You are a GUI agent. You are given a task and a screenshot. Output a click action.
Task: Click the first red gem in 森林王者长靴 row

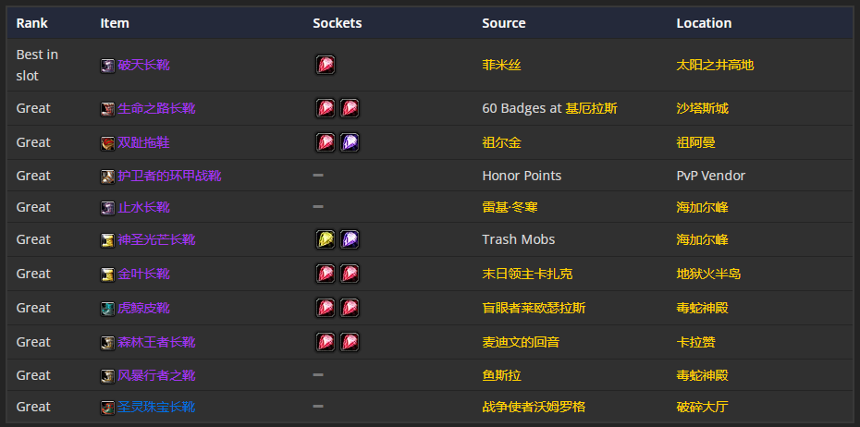pos(326,342)
